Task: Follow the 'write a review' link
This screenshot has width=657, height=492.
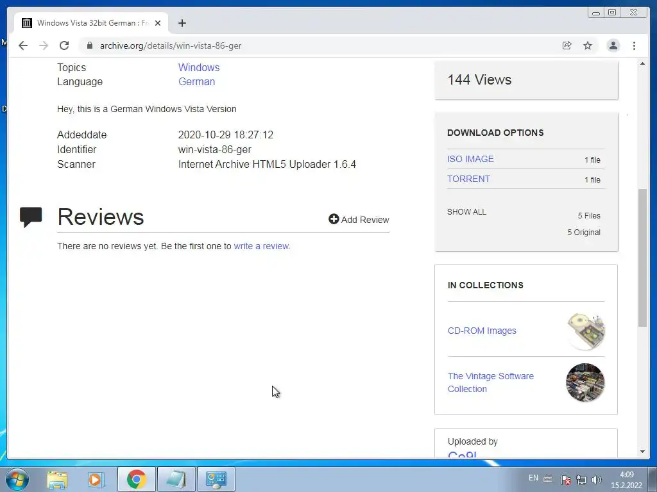Action: pyautogui.click(x=262, y=246)
